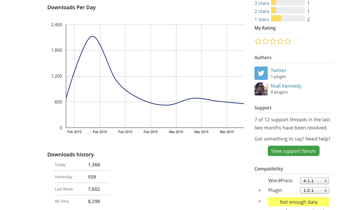Rate with the fifth star
The image size is (341, 210).
click(x=288, y=41)
